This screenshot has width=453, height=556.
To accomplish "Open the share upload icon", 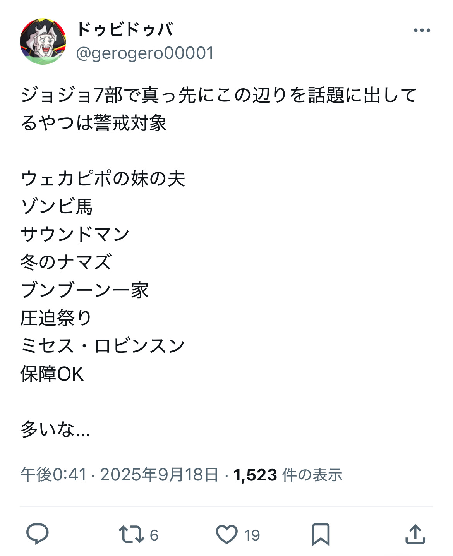I will coord(415,534).
